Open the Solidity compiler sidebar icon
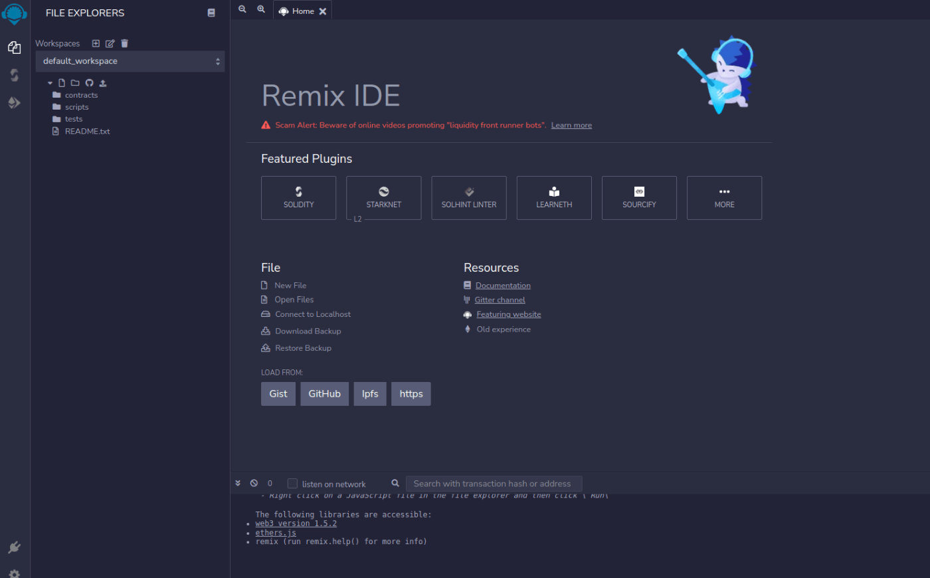Image resolution: width=930 pixels, height=578 pixels. (14, 75)
